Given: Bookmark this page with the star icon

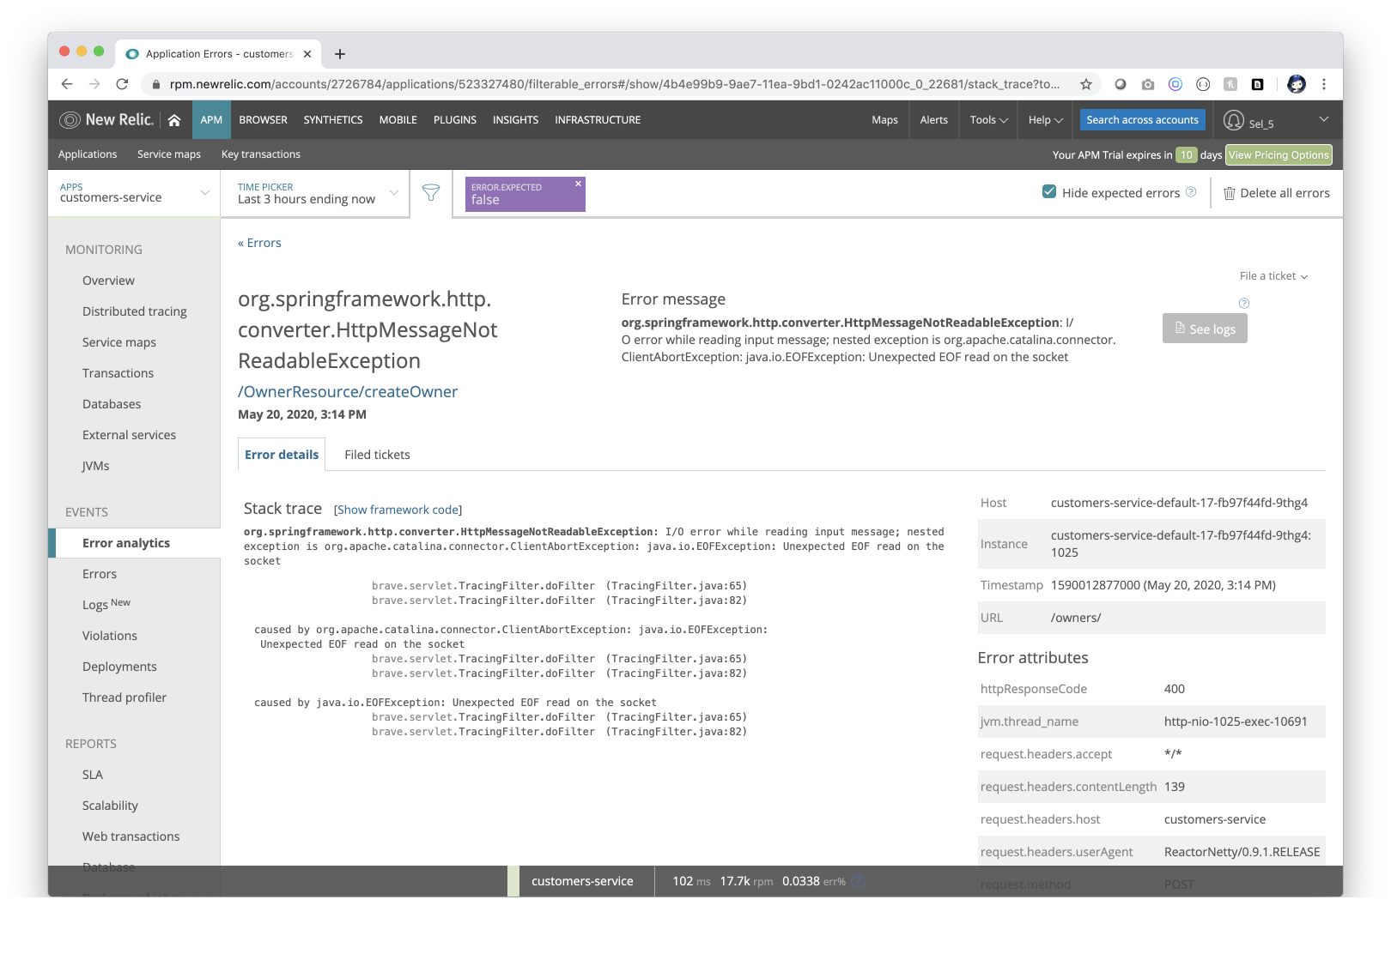Looking at the screenshot, I should pyautogui.click(x=1086, y=84).
